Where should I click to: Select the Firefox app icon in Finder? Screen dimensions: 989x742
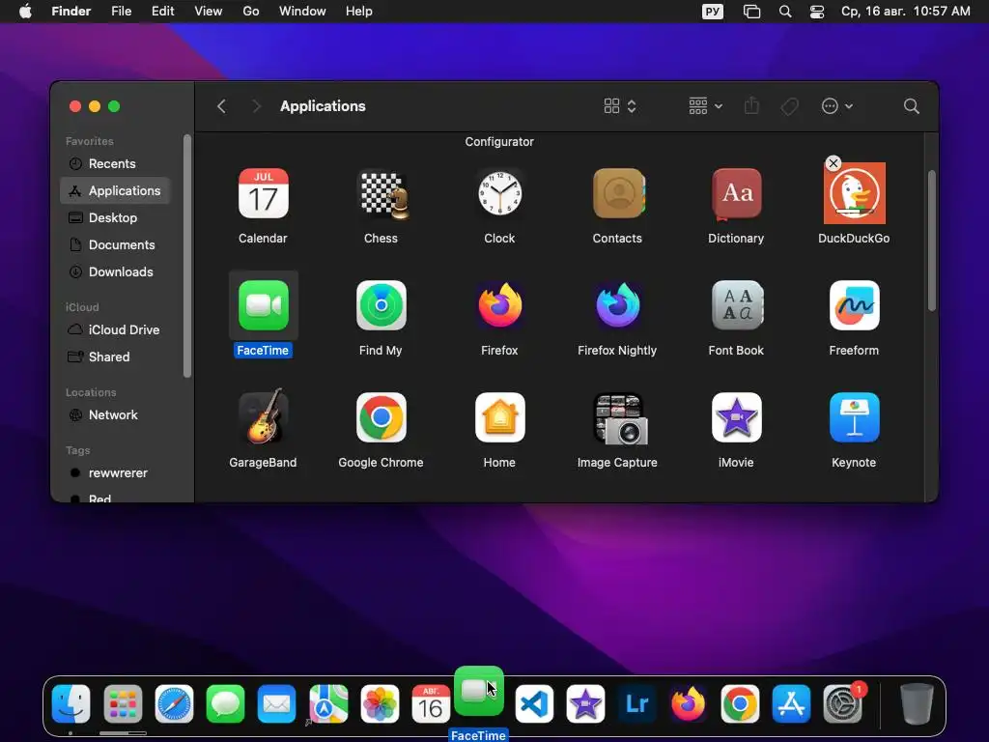[x=499, y=305]
